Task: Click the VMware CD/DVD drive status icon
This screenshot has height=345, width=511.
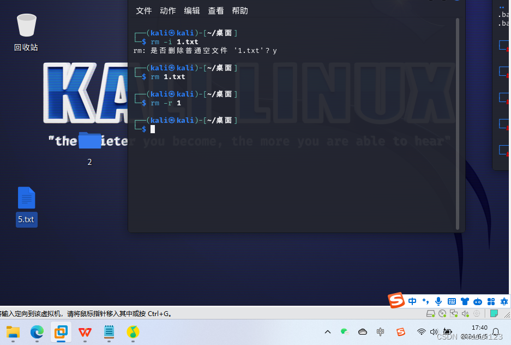Action: (442, 314)
